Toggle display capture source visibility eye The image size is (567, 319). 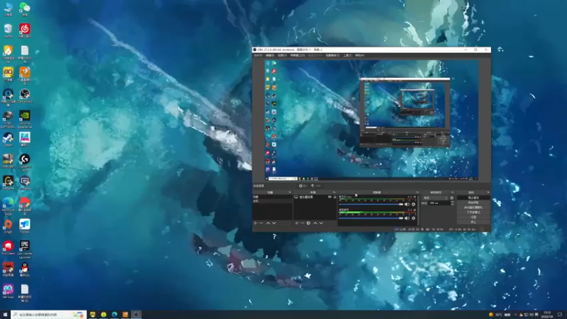coord(330,197)
